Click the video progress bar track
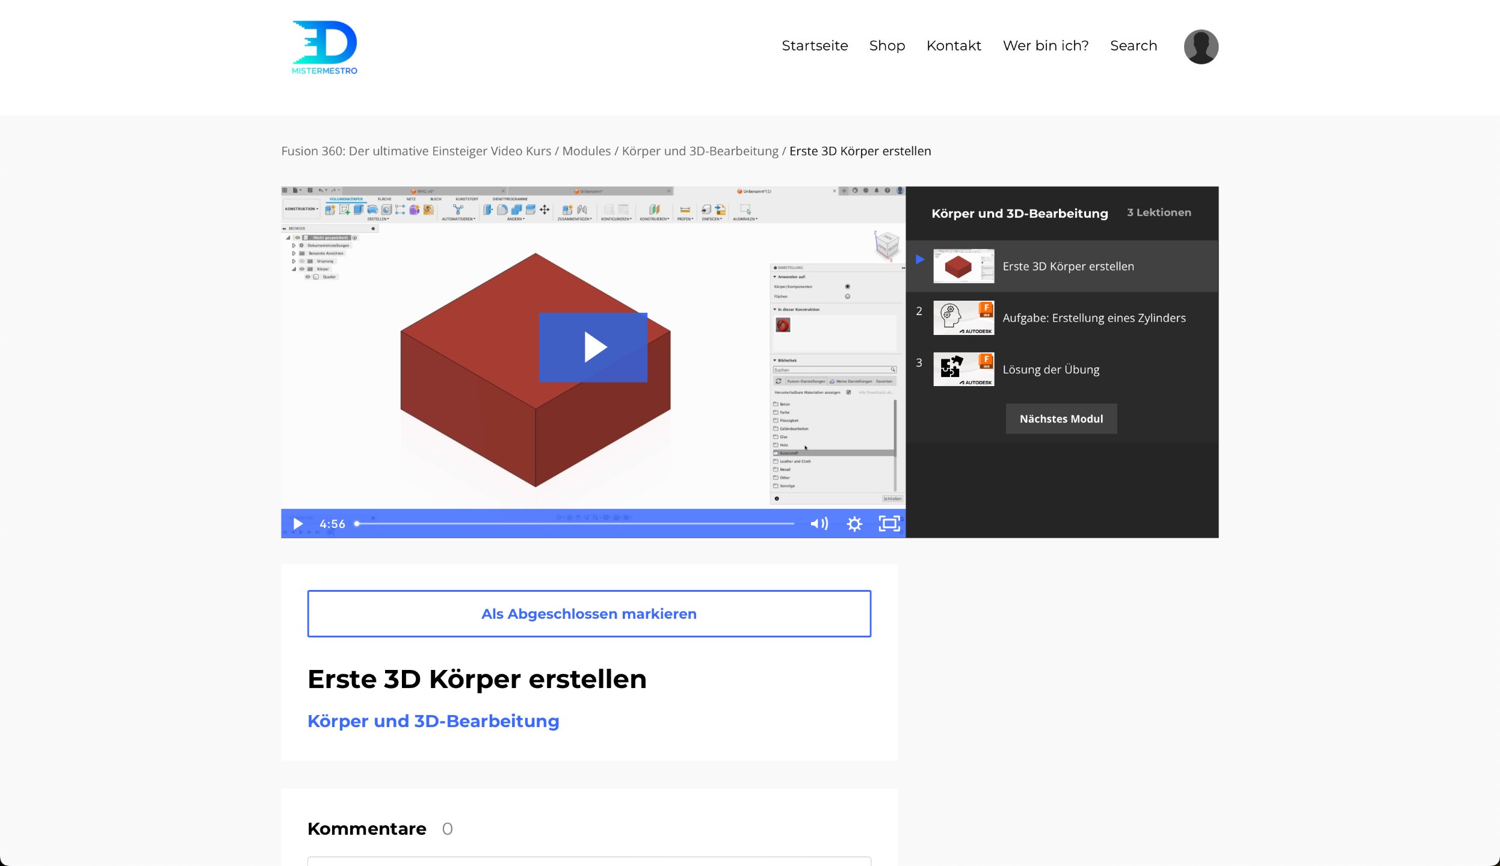1500x866 pixels. [x=575, y=524]
